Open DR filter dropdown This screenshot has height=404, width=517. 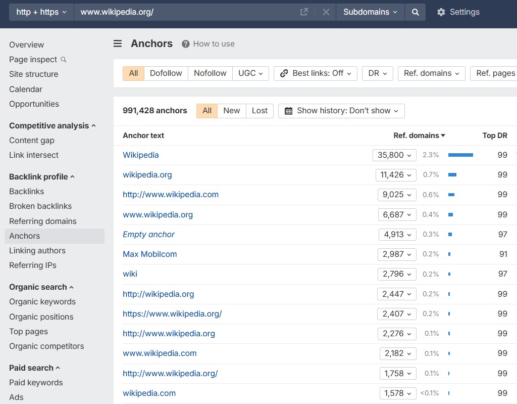click(378, 73)
